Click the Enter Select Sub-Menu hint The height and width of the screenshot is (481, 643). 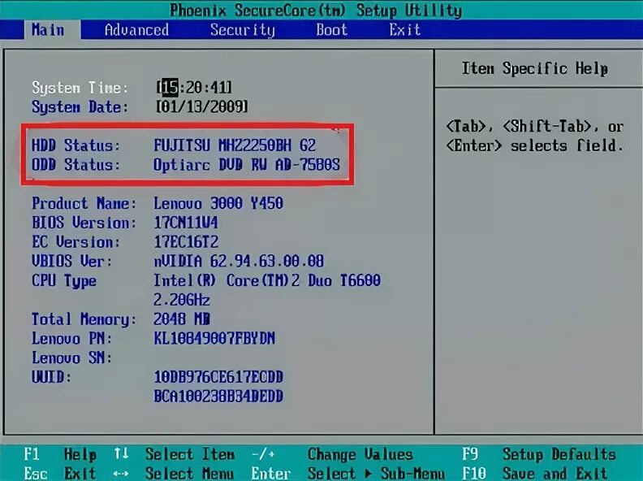click(348, 473)
